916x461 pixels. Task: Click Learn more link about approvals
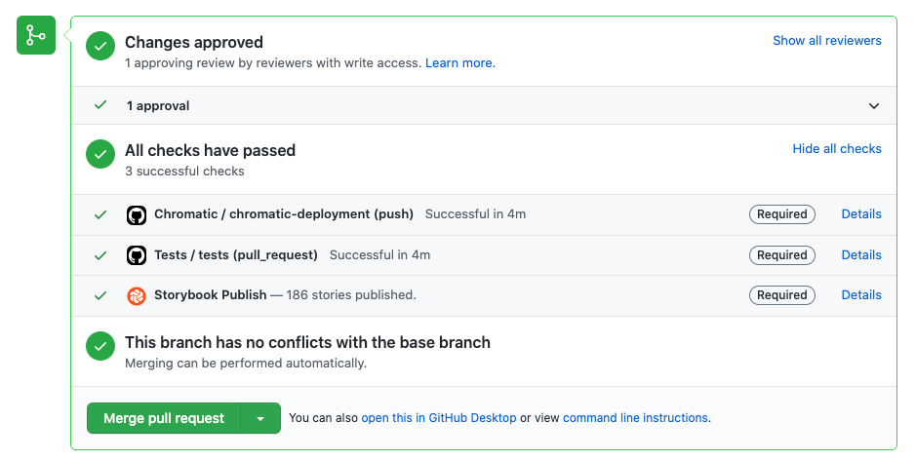pos(459,63)
